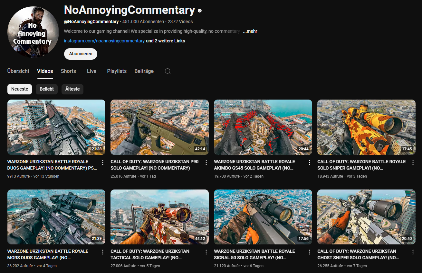Open the instagram.com/noannoyingcommentary link
Image resolution: width=422 pixels, height=273 pixels.
tap(104, 41)
